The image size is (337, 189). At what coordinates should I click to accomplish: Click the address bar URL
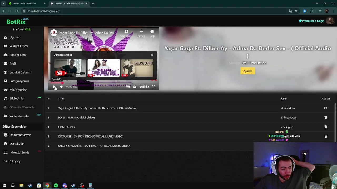point(43,11)
